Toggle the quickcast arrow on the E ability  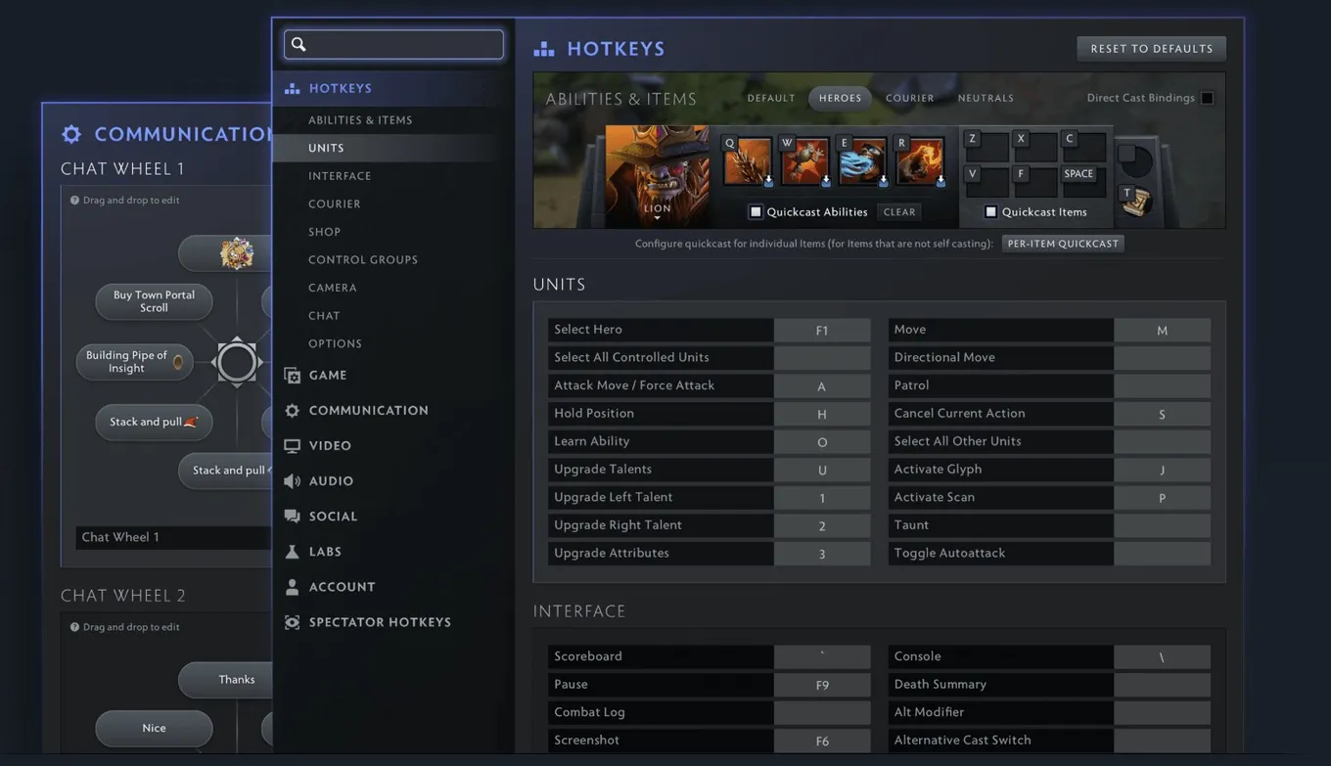tap(883, 181)
